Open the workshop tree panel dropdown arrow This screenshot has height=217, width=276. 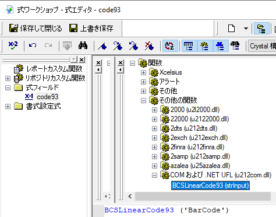click(x=73, y=60)
